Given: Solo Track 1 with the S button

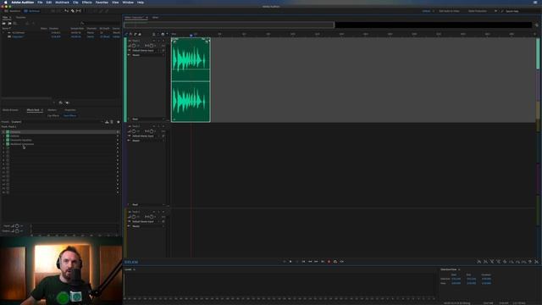Looking at the screenshot, I should (158, 41).
